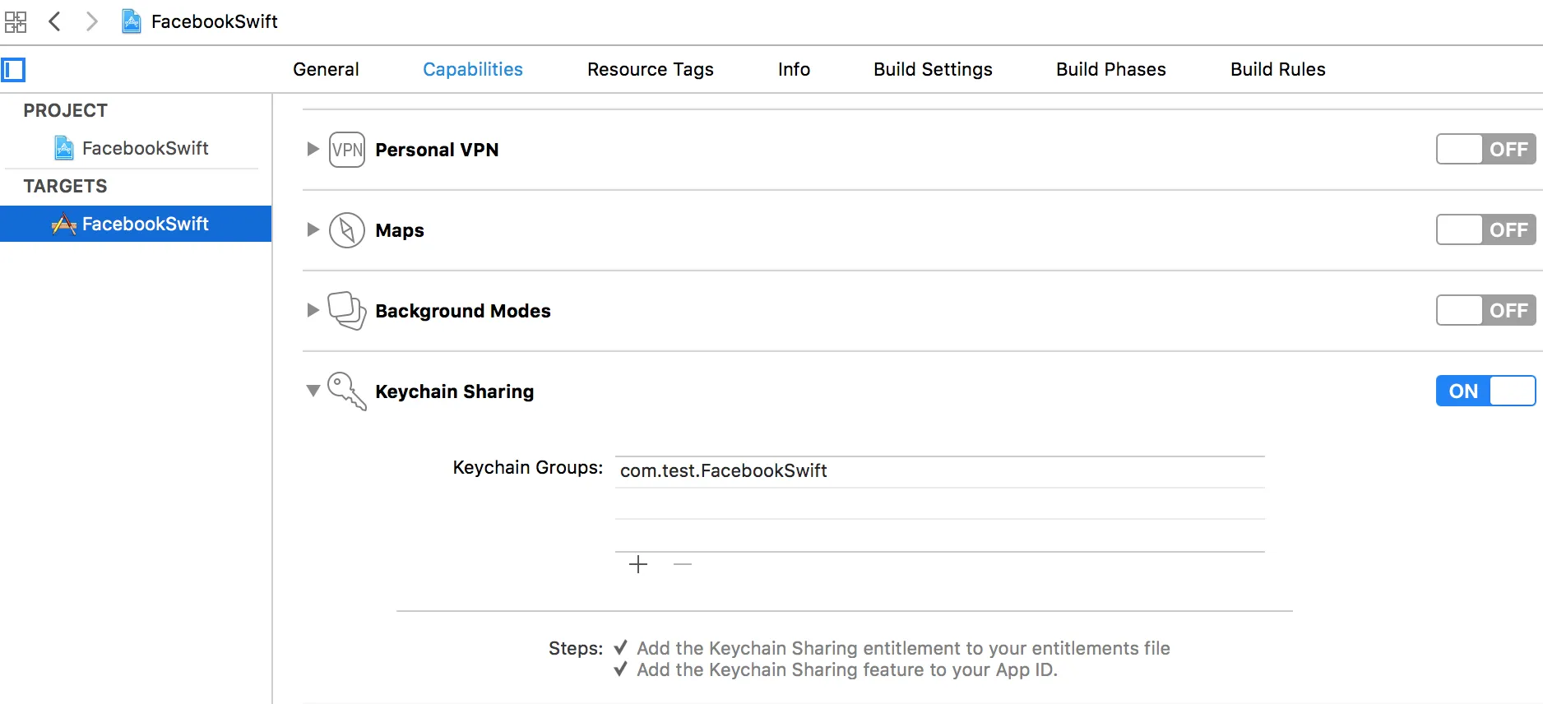Open the General tab
Viewport: 1543px width, 704px height.
(x=326, y=70)
